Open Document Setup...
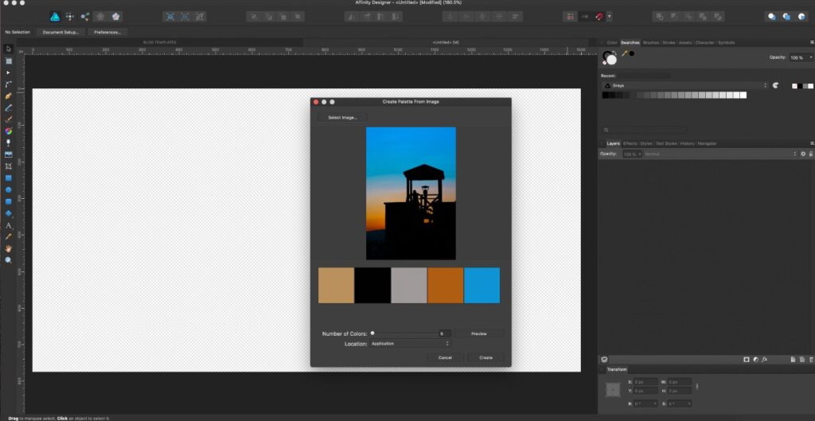 60,32
